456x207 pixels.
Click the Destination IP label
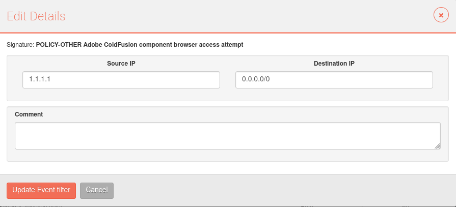click(334, 64)
